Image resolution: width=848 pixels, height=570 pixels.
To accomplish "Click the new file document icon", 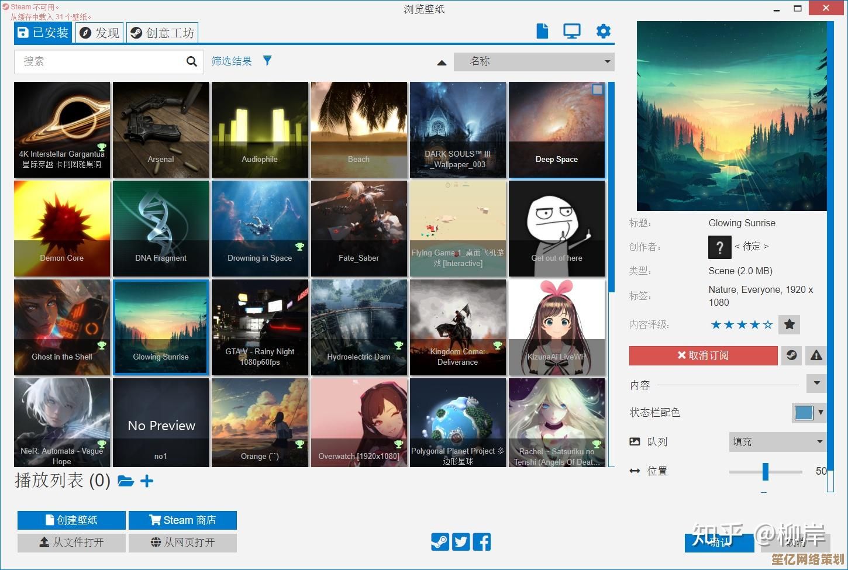I will pyautogui.click(x=542, y=31).
